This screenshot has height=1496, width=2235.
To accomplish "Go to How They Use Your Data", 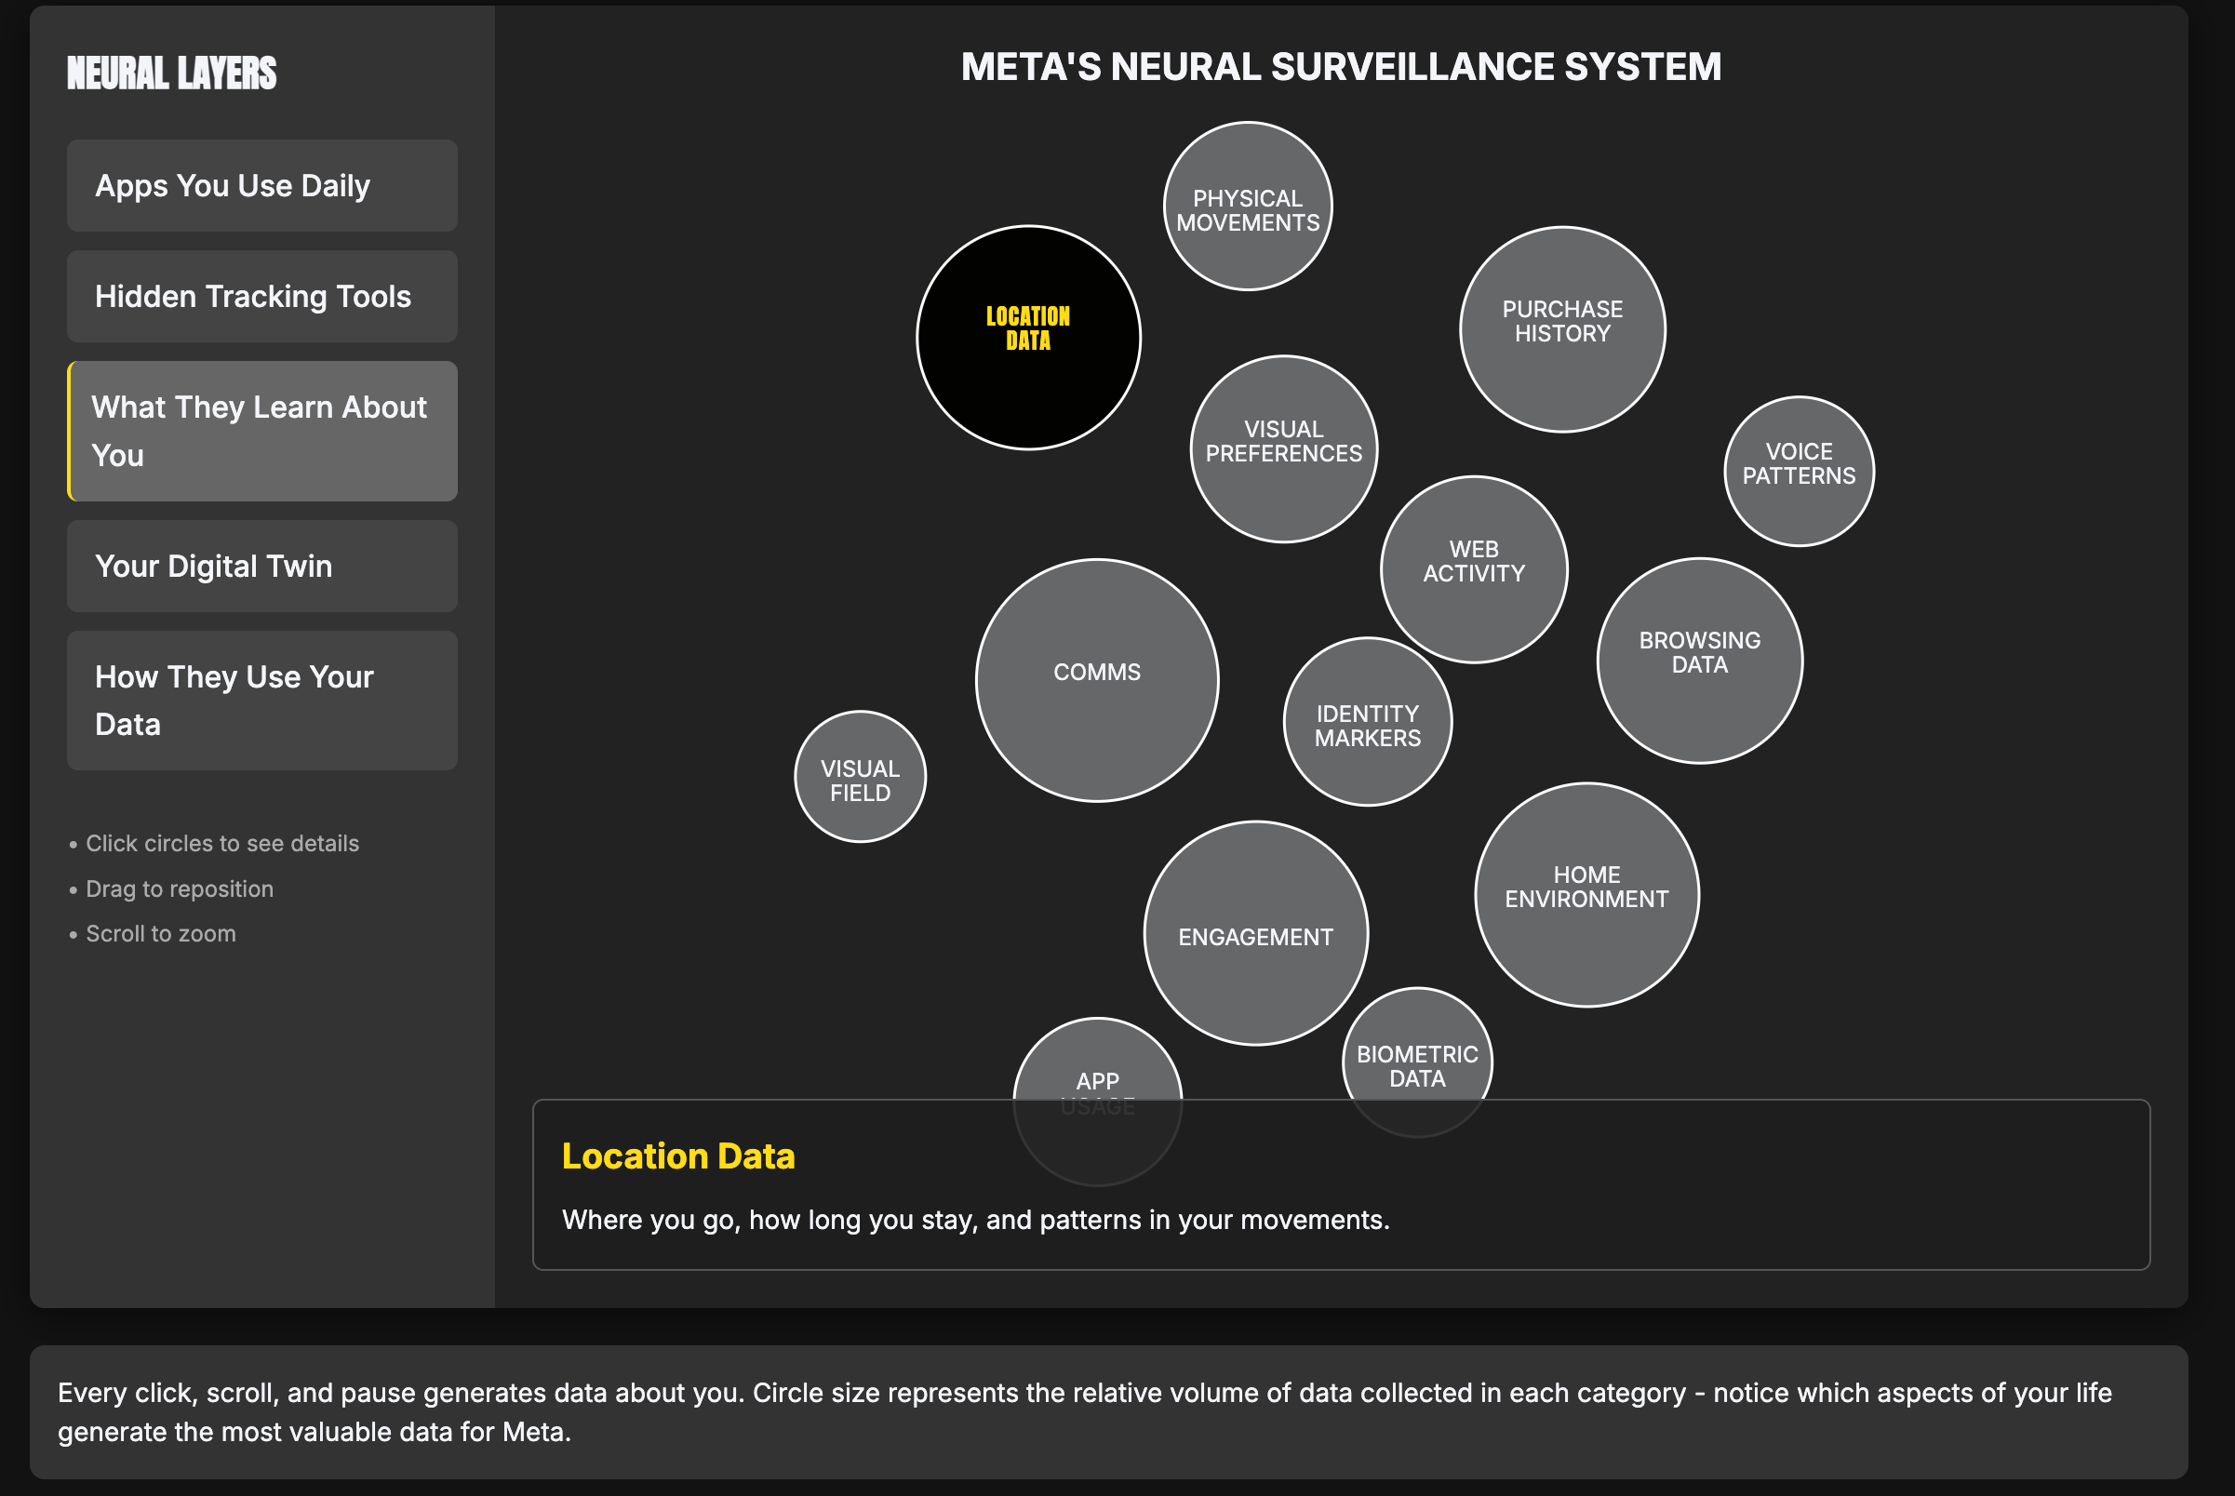I will pyautogui.click(x=261, y=701).
